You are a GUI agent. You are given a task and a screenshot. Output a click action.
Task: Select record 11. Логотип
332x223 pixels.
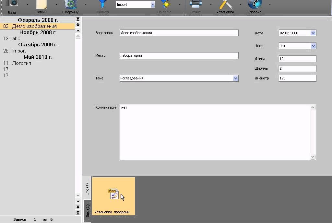click(38, 63)
